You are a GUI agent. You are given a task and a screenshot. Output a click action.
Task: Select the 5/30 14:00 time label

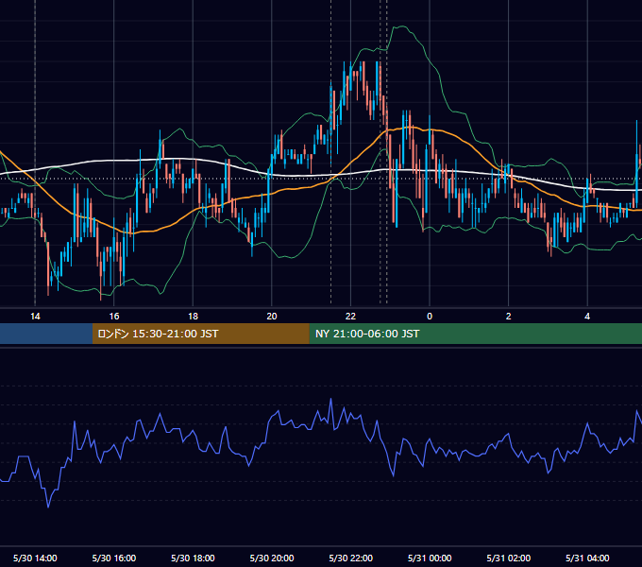[x=35, y=558]
